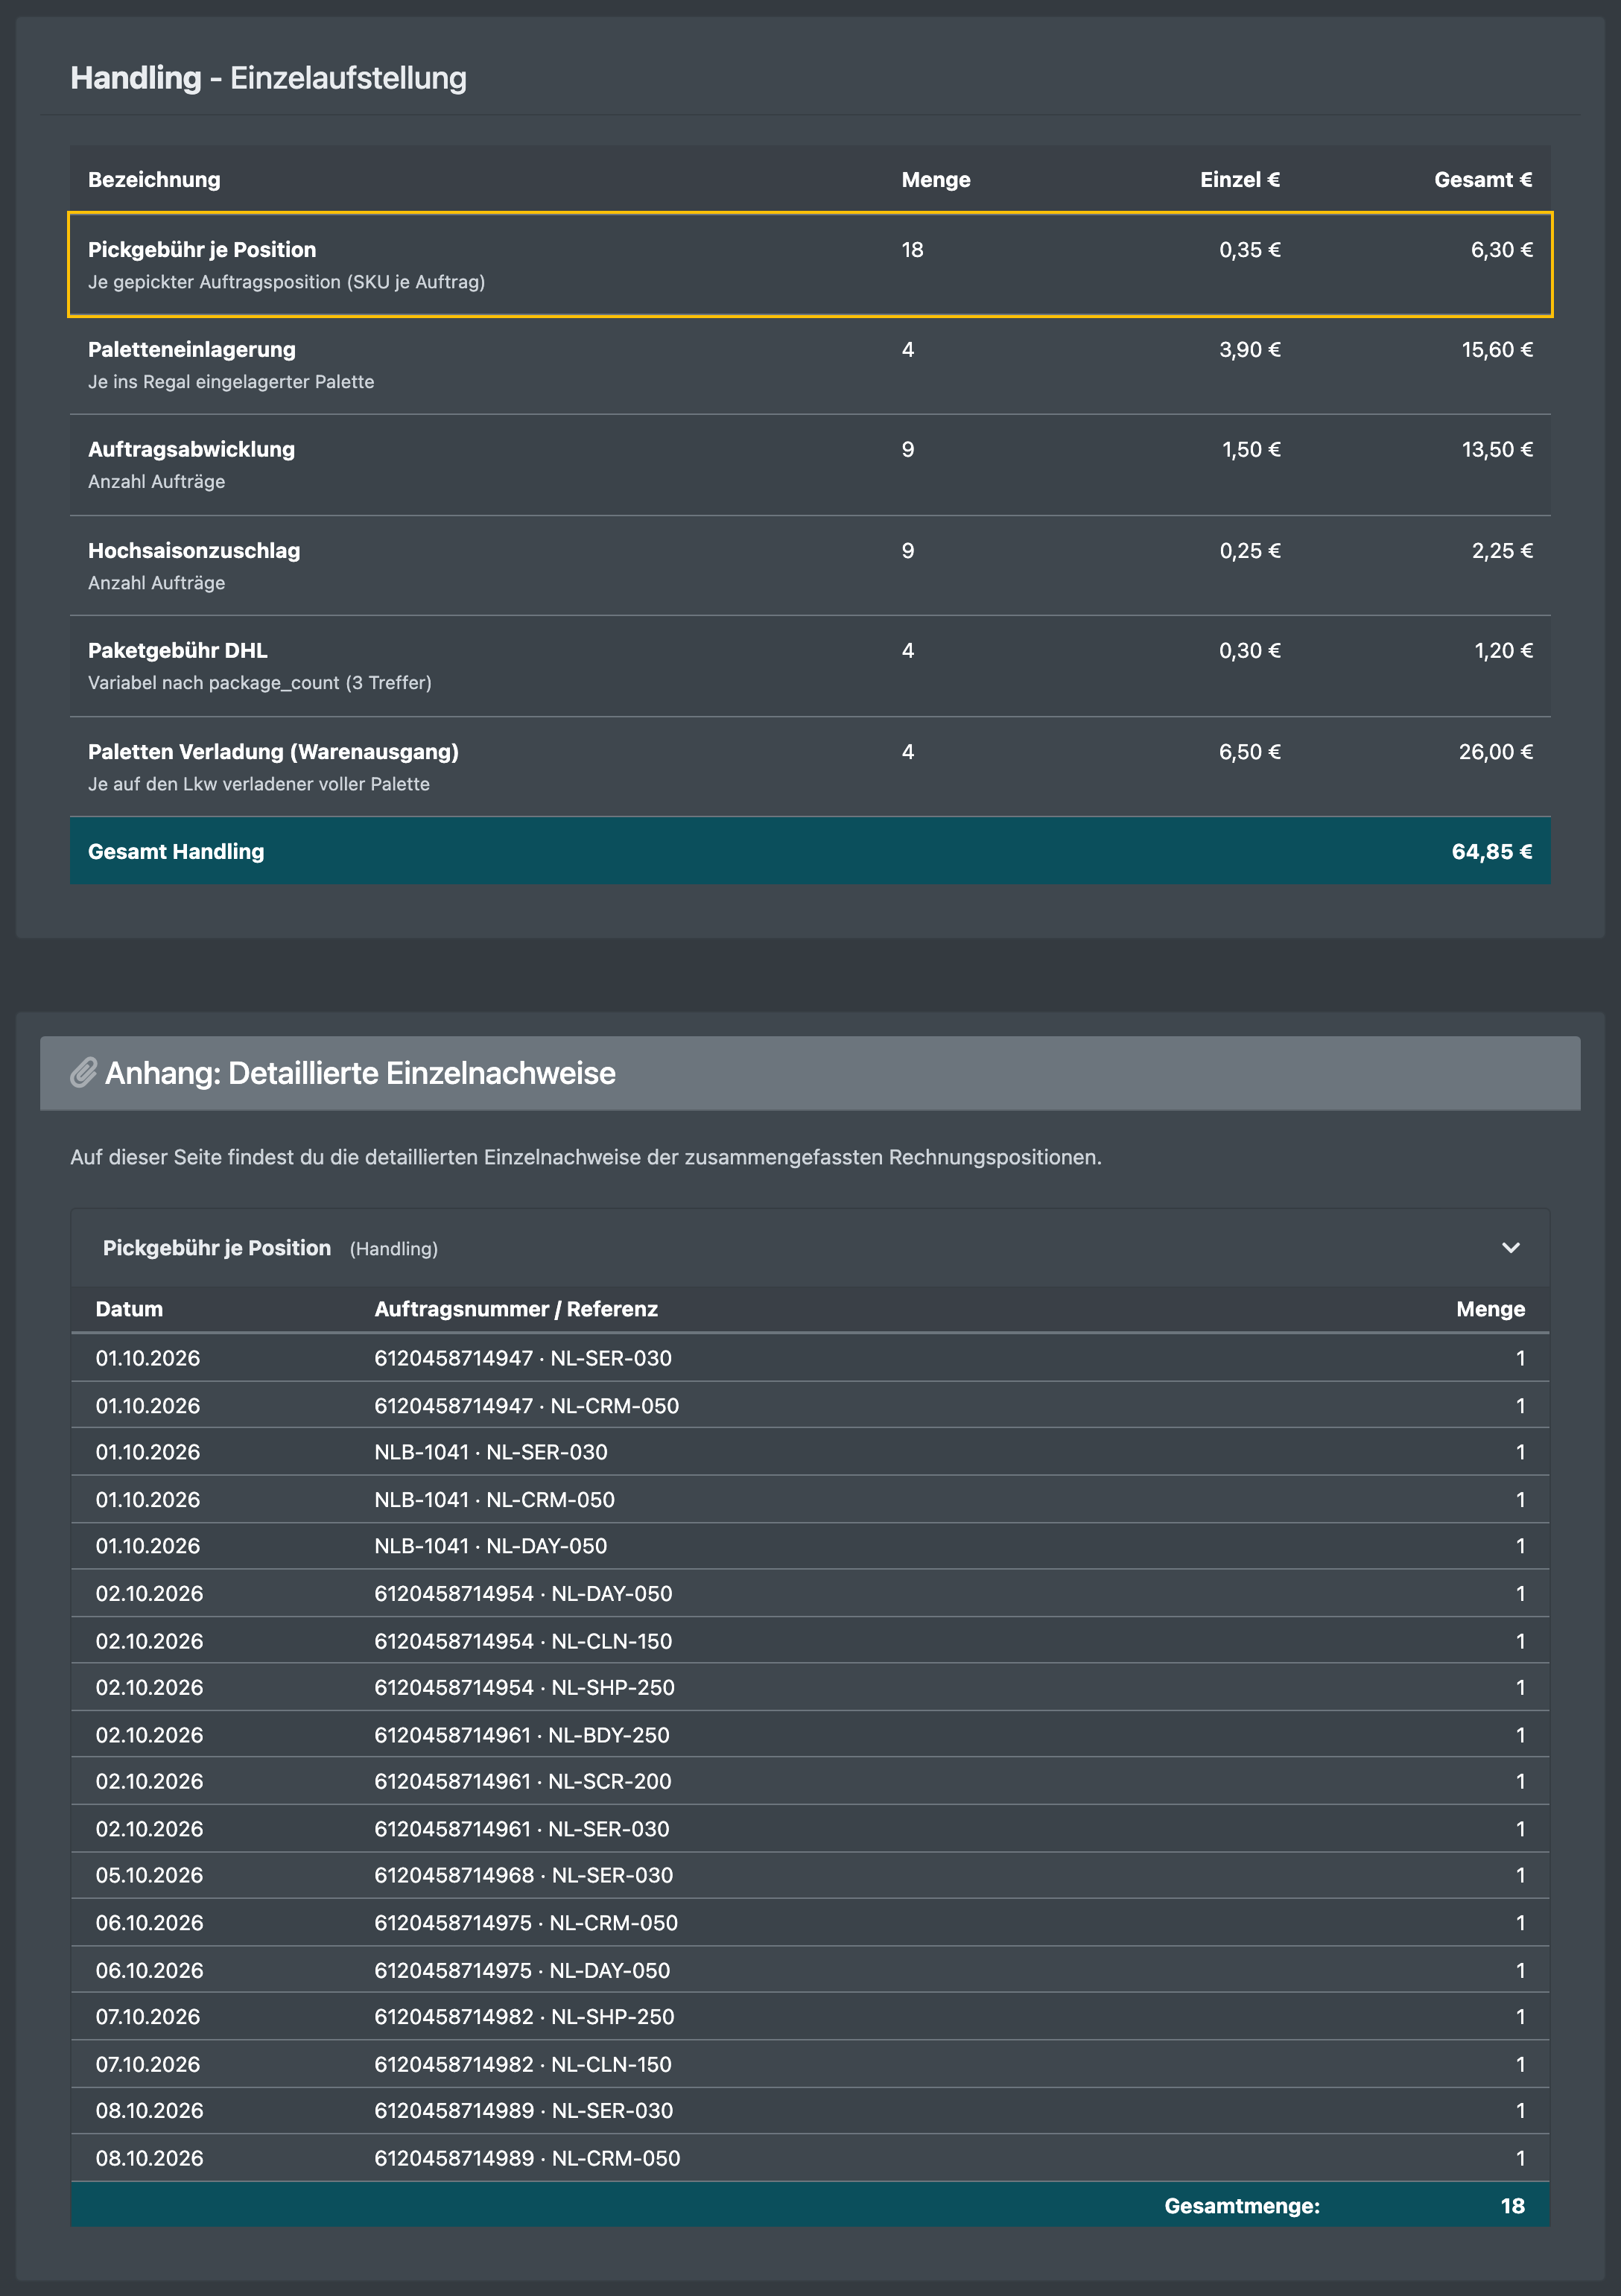Click the Variabel nach package_count description
1621x2296 pixels.
pos(260,683)
